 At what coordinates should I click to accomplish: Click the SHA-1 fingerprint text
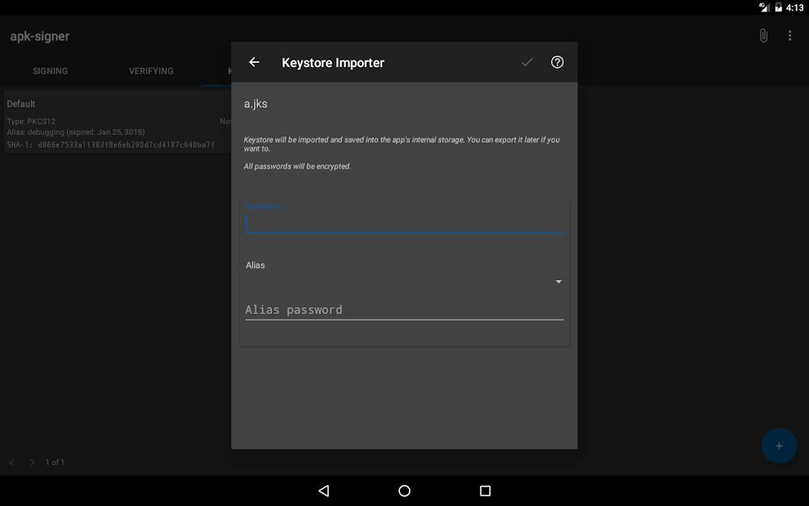pos(111,145)
